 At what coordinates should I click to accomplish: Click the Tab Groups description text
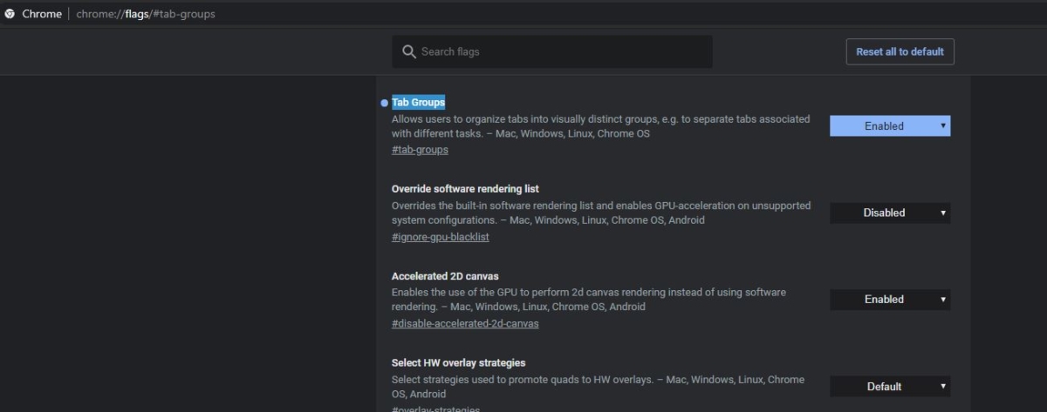click(600, 126)
